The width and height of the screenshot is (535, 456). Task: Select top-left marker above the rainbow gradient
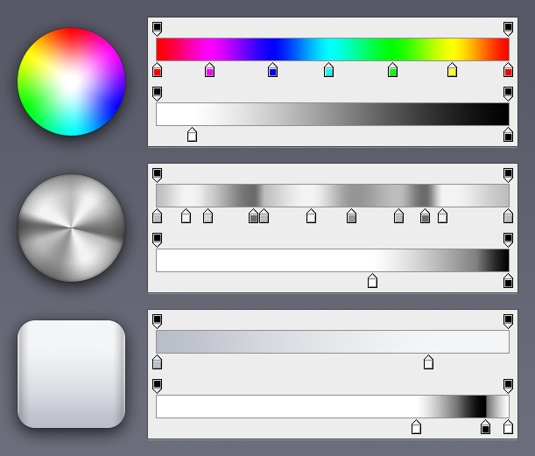[x=157, y=28]
